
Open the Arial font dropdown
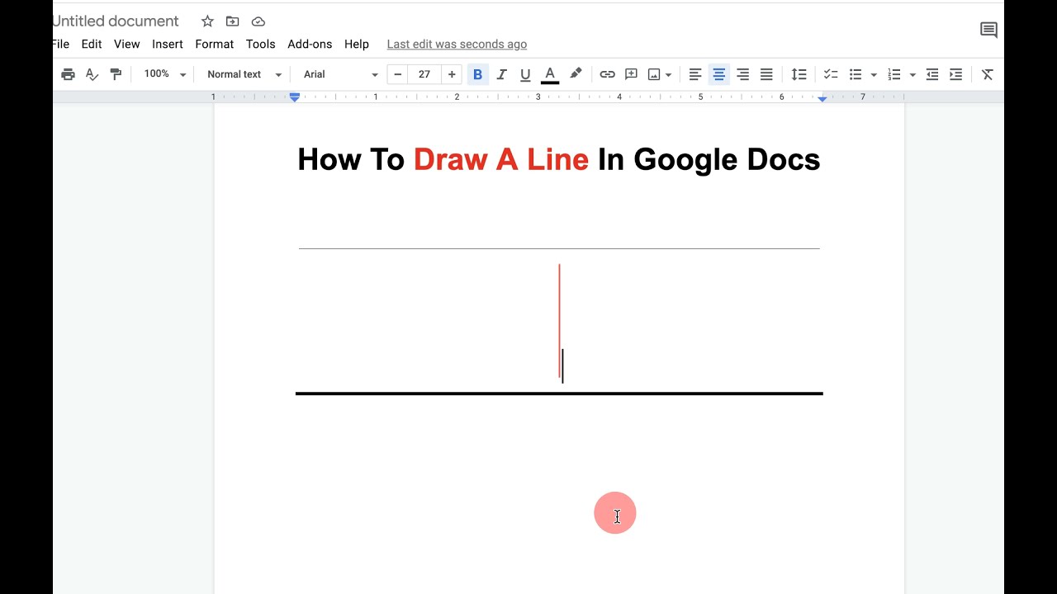point(340,74)
